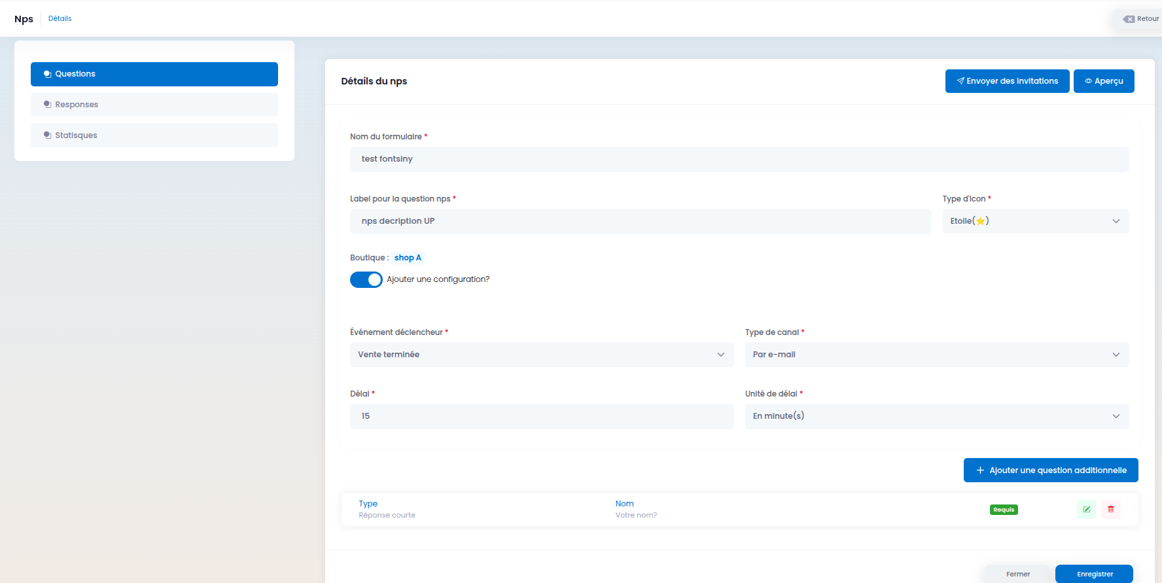Click the Retour back arrow icon
The image size is (1162, 583).
pyautogui.click(x=1129, y=19)
